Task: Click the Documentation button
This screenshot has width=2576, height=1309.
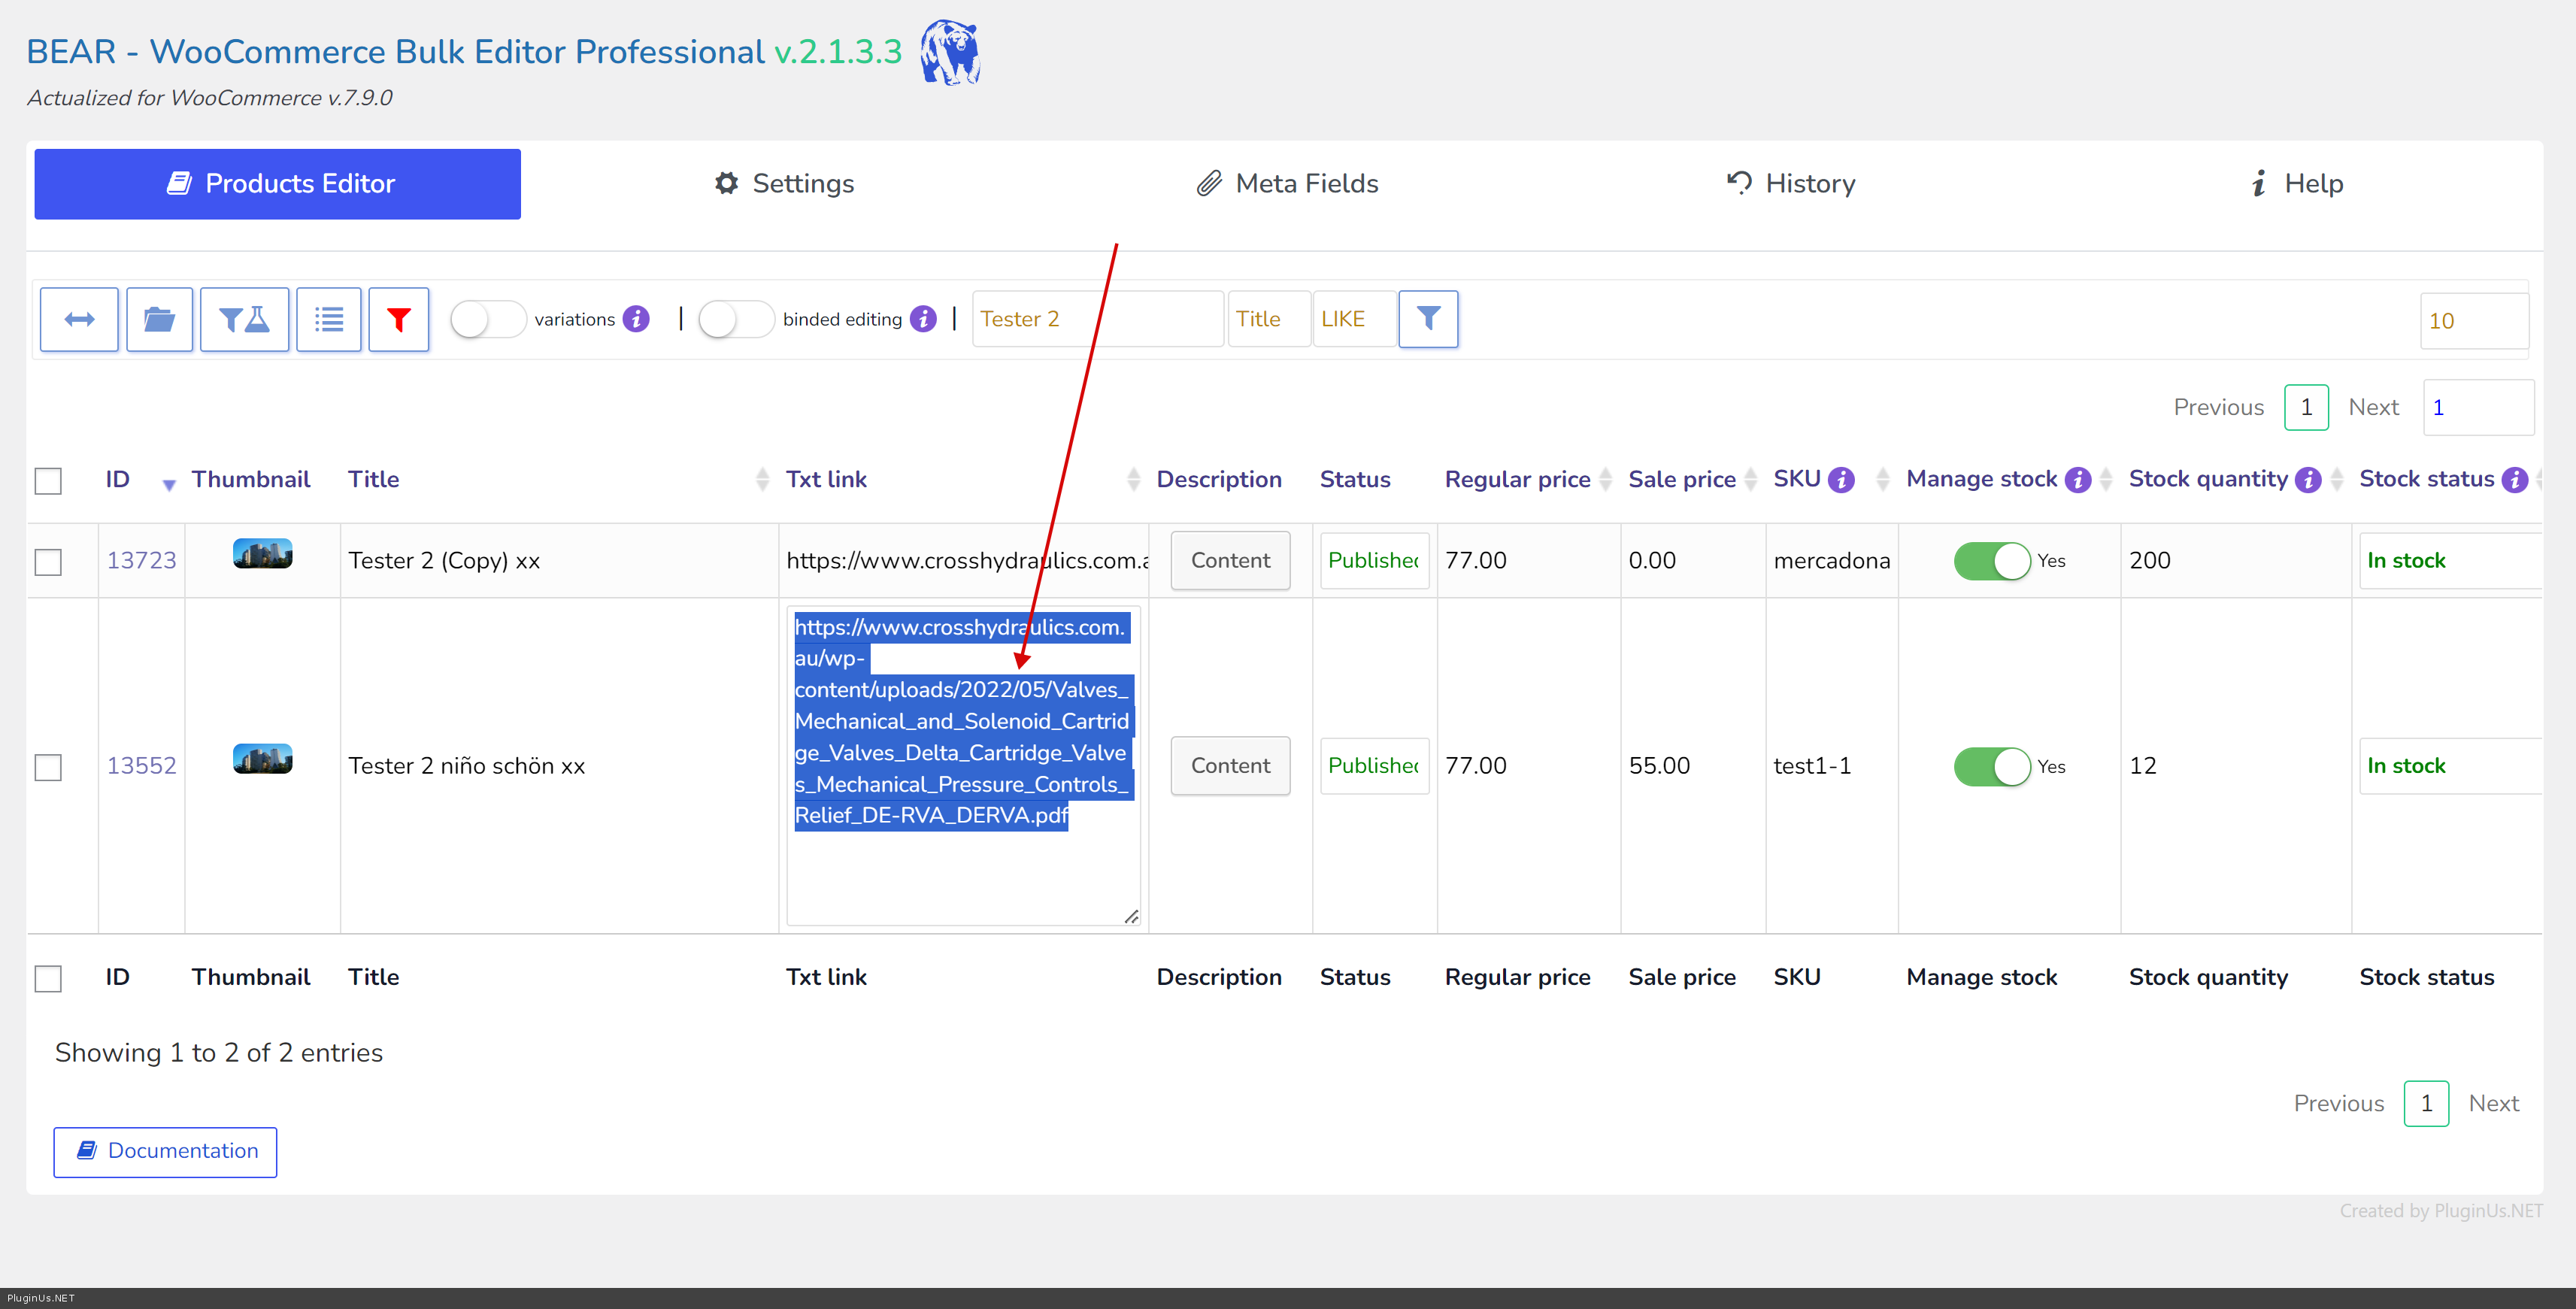Action: pos(165,1151)
